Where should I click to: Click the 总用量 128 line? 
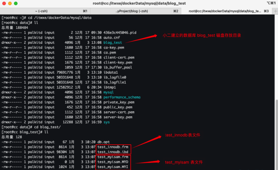pyautogui.click(x=12, y=137)
